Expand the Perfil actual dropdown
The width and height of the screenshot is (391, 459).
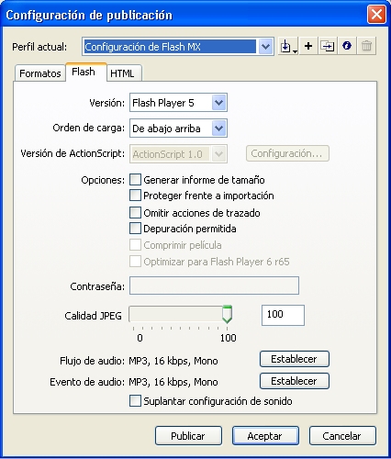click(265, 47)
